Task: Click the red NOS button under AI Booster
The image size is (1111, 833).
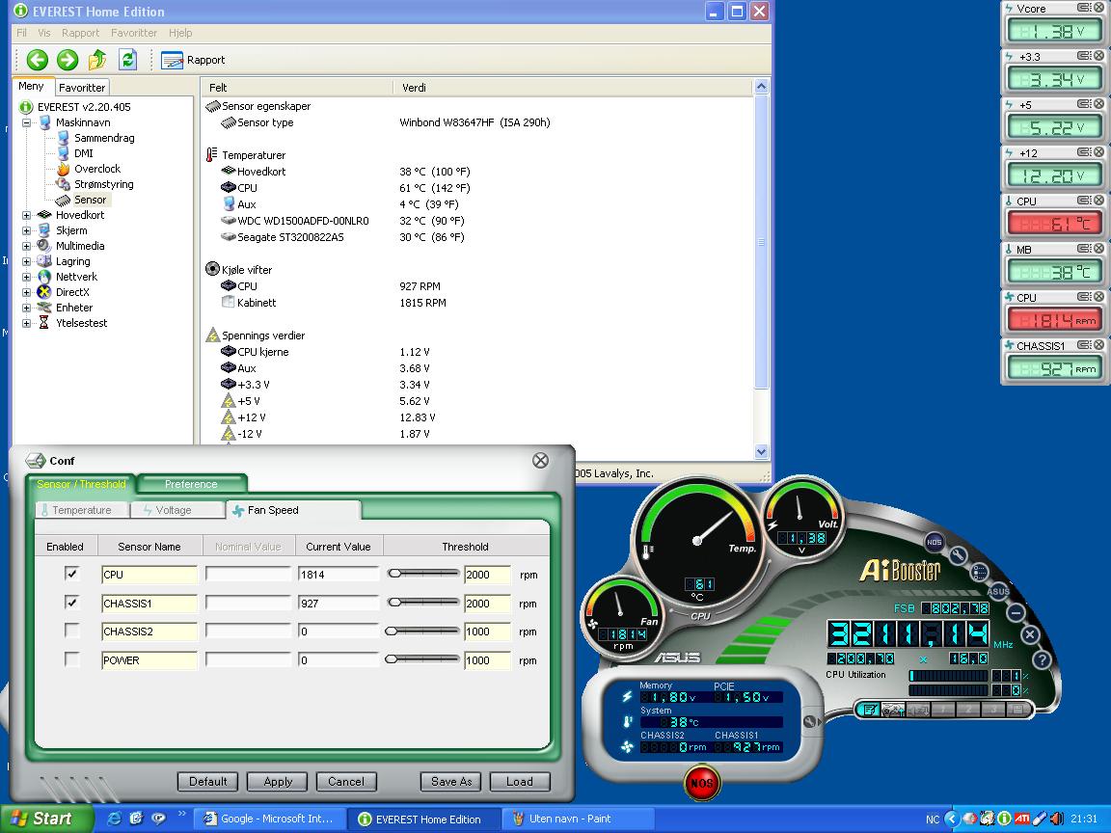Action: [x=701, y=783]
